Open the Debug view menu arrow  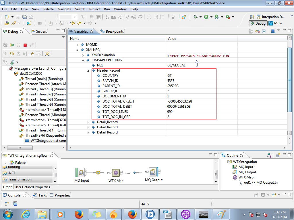click(63, 37)
